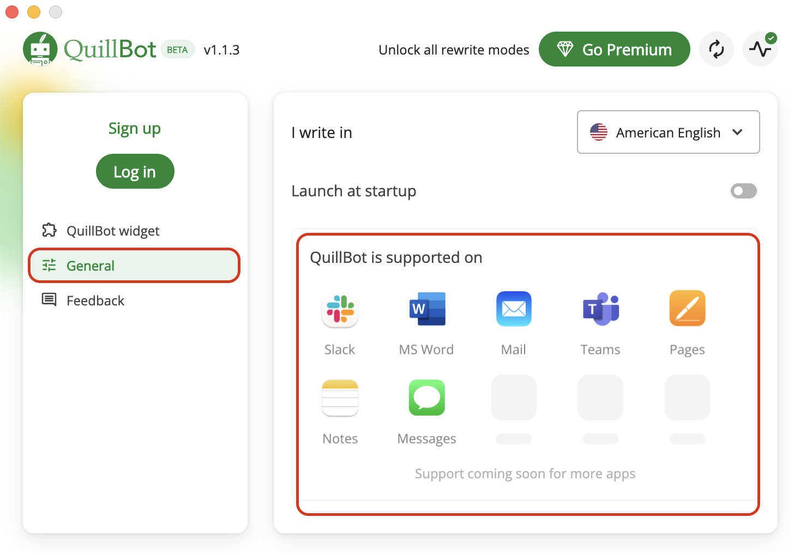Image resolution: width=794 pixels, height=553 pixels.
Task: Click the Notes app icon
Action: tap(340, 398)
